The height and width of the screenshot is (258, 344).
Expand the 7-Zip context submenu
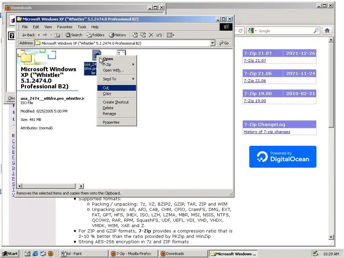[x=117, y=64]
